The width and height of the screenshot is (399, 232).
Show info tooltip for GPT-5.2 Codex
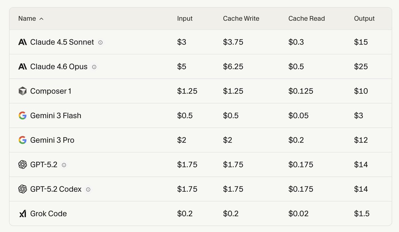pyautogui.click(x=88, y=189)
